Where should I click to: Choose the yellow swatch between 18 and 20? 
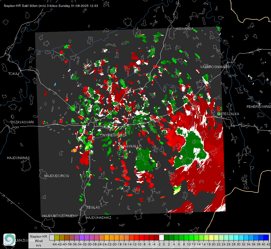coord(211,238)
